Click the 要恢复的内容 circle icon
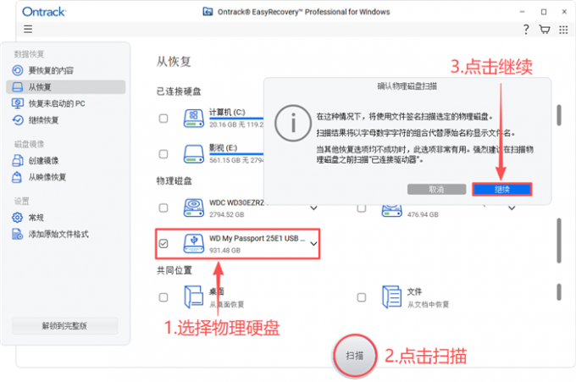 pos(17,70)
